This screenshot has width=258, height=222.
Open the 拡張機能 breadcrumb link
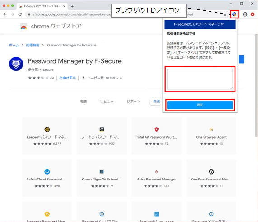tap(33, 45)
